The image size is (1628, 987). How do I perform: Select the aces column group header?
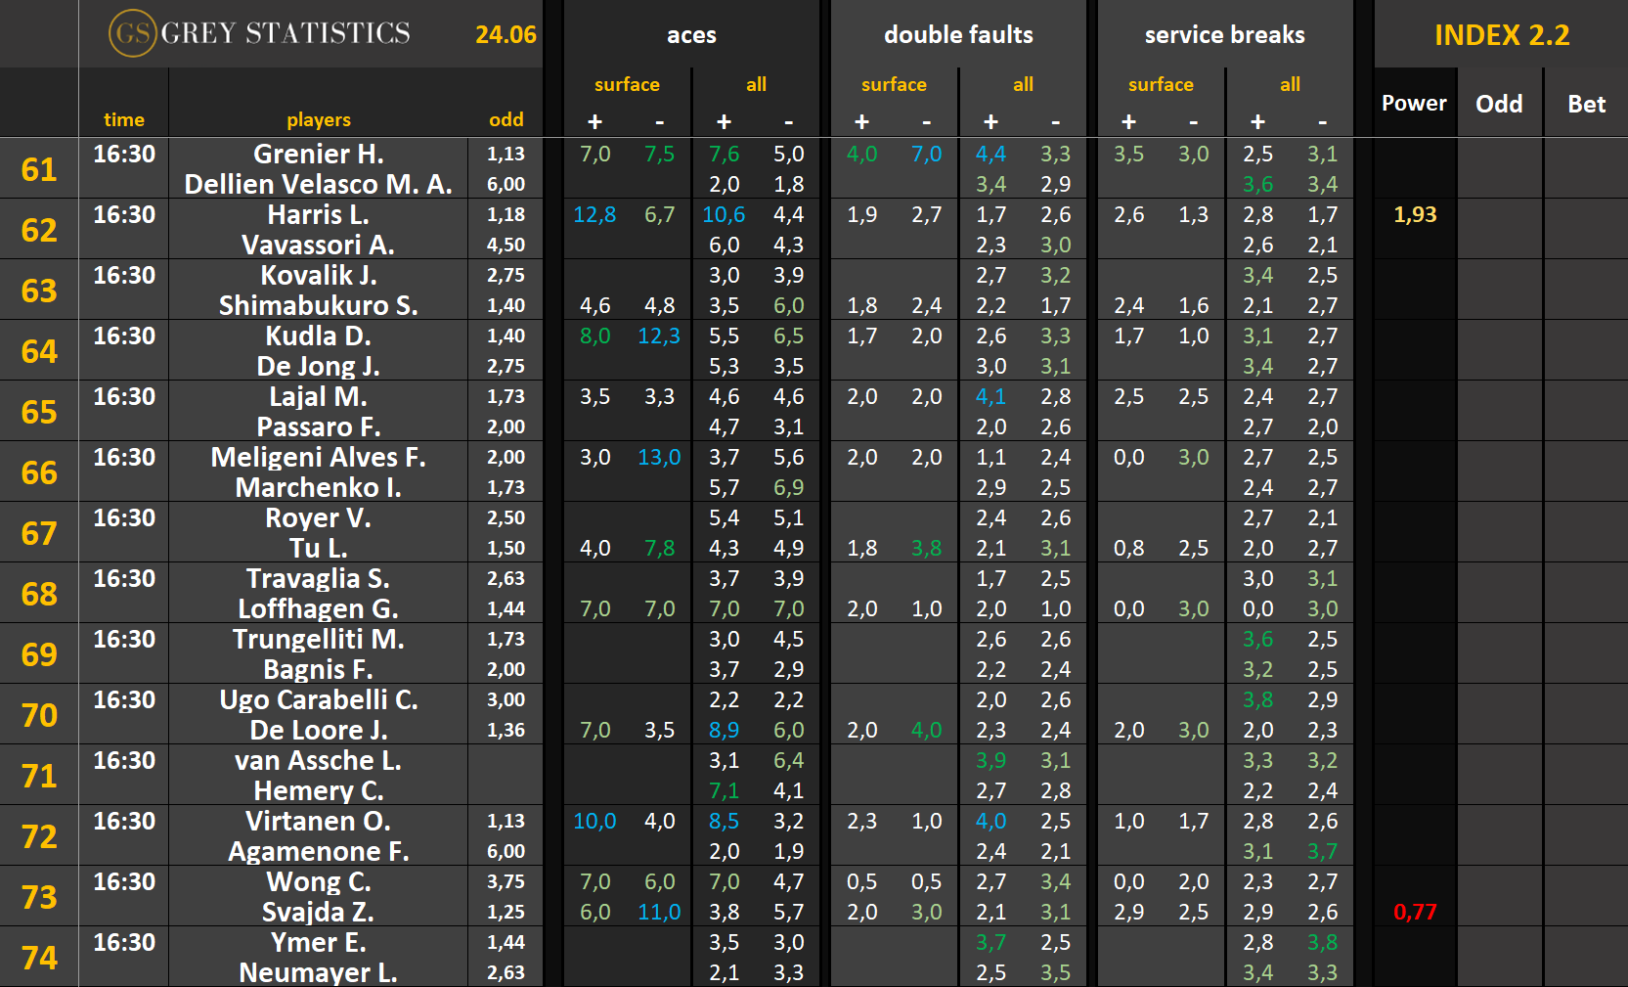tap(691, 35)
